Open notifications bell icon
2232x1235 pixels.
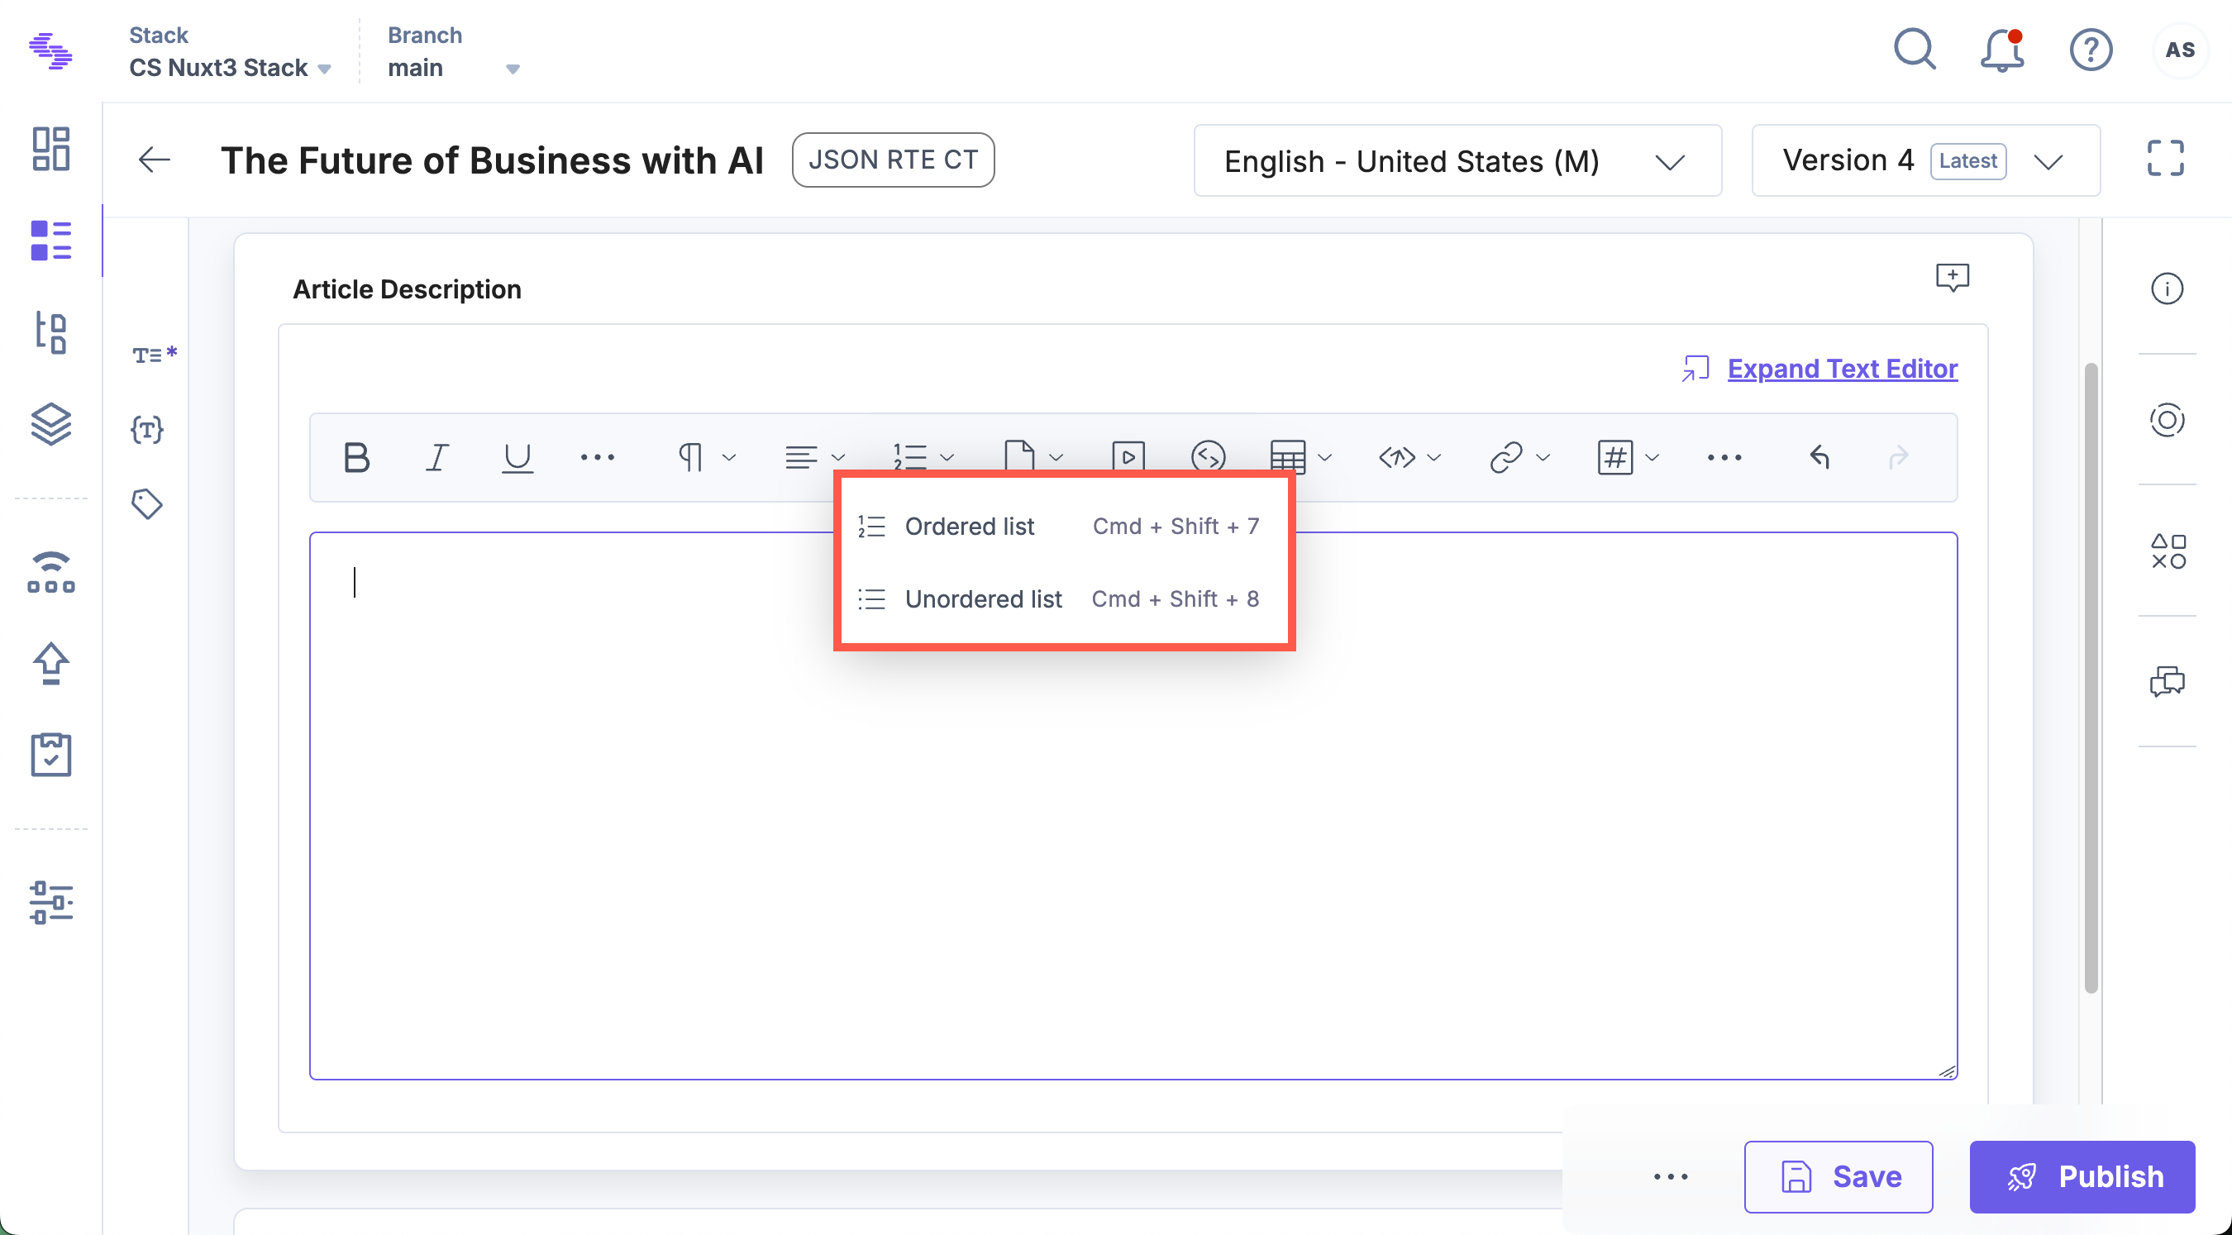(2002, 50)
